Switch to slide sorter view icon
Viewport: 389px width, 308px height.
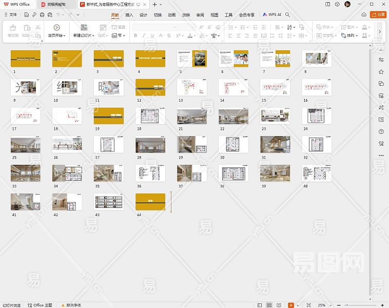(x=269, y=305)
